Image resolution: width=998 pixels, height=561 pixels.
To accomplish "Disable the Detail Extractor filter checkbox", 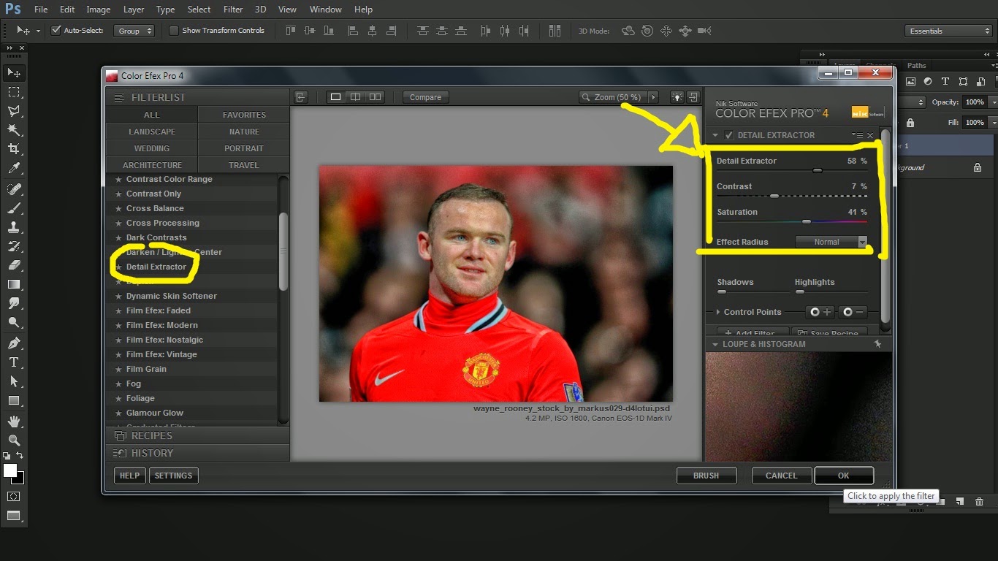I will point(729,135).
